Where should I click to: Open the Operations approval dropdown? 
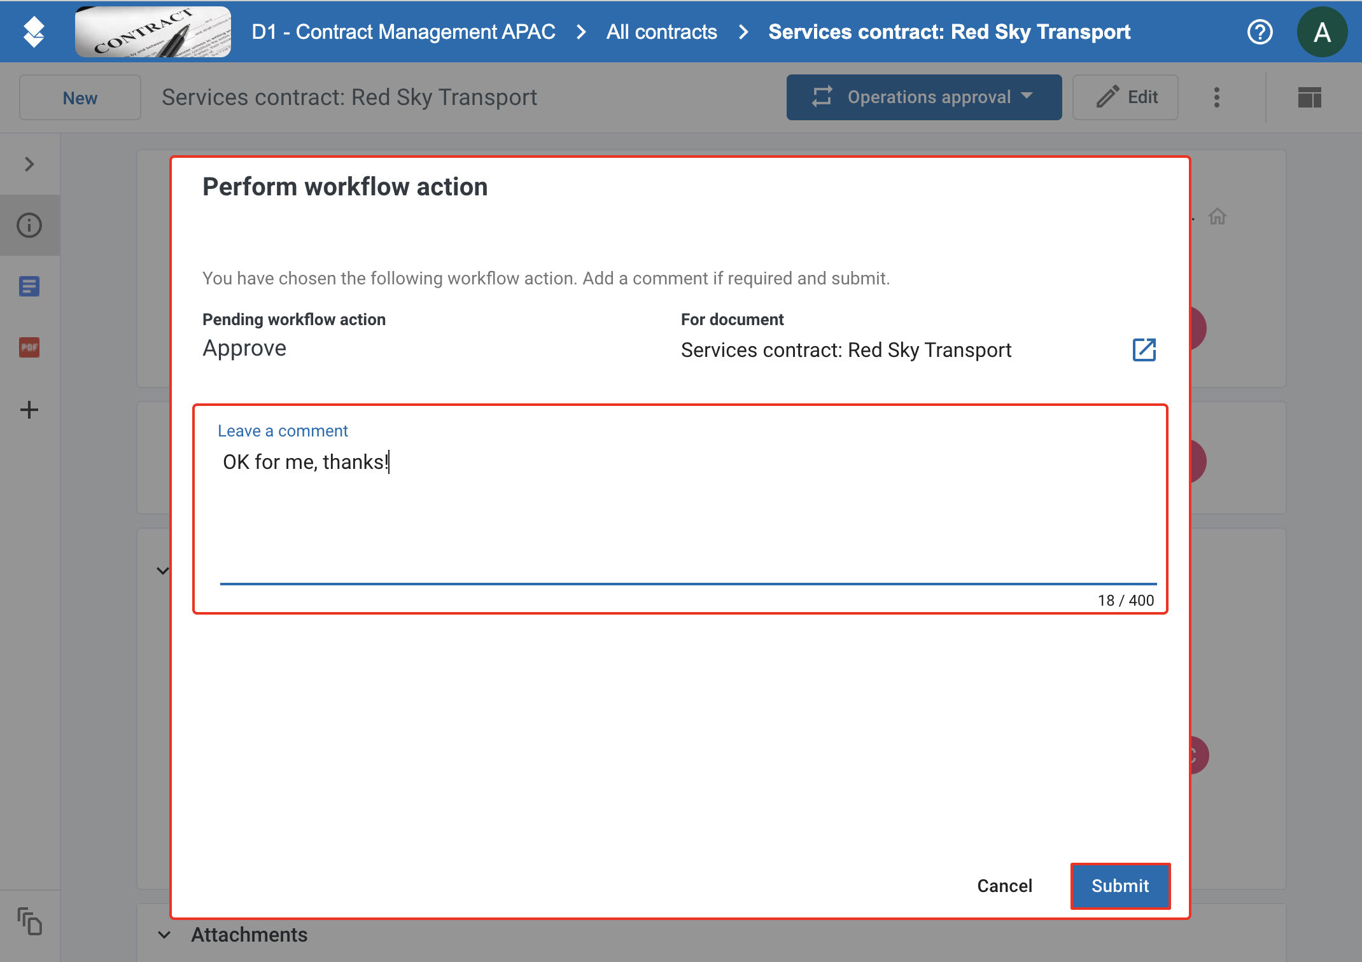pos(923,97)
